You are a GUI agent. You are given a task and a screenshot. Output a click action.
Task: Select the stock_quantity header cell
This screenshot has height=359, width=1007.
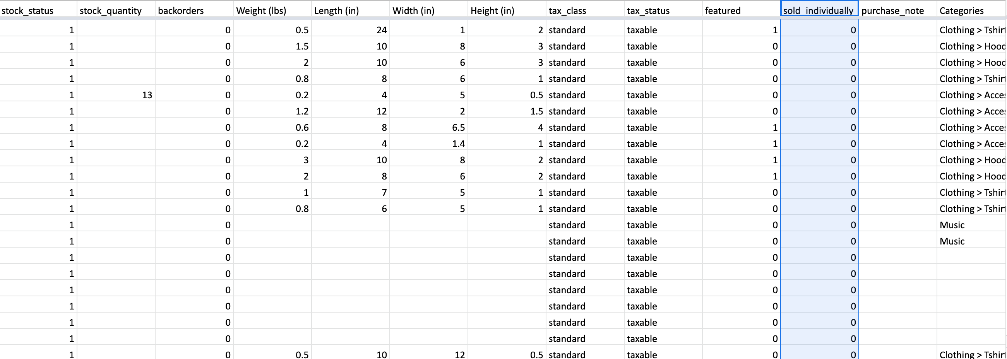coord(116,10)
